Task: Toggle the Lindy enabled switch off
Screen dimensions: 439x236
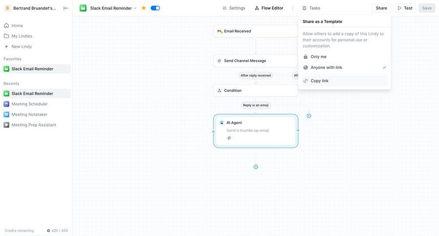Action: pyautogui.click(x=155, y=8)
